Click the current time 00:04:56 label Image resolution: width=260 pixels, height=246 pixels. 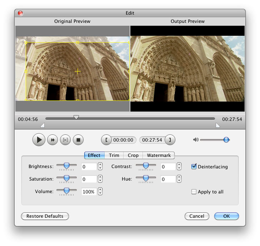[28, 119]
